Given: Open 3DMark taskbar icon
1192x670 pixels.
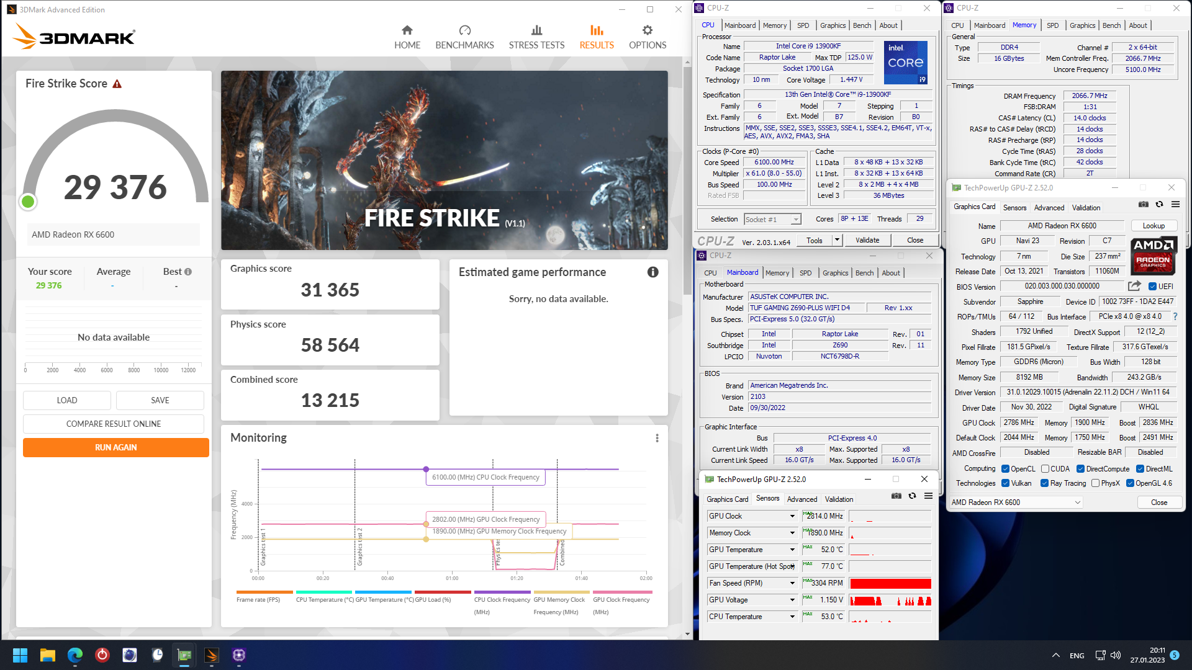Looking at the screenshot, I should pos(212,655).
